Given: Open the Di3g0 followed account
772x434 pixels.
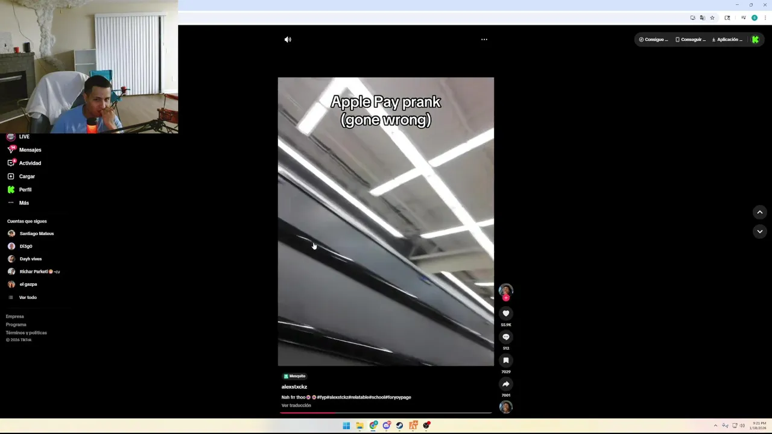Looking at the screenshot, I should coord(20,246).
